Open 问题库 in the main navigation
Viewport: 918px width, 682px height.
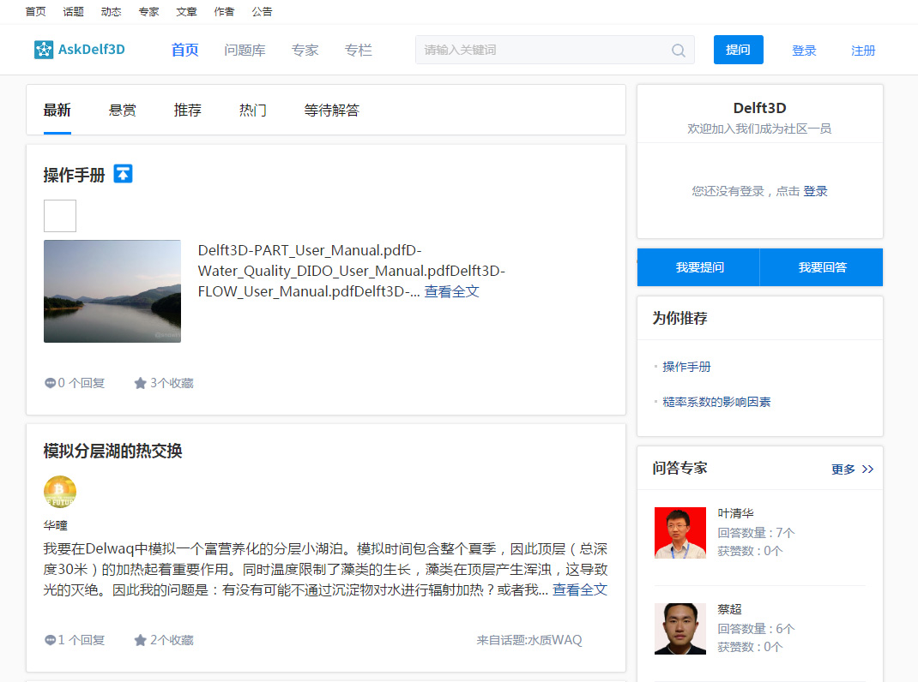[x=245, y=51]
